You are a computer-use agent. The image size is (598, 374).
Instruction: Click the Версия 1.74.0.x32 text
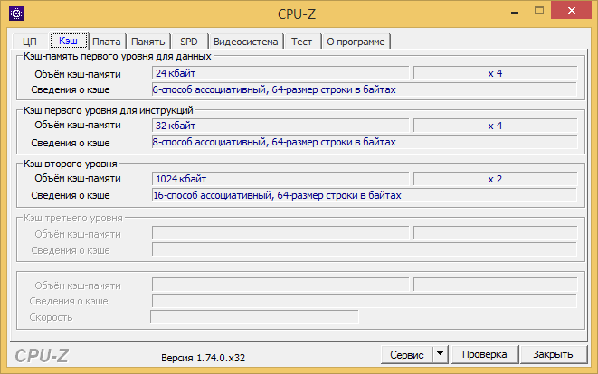click(203, 358)
